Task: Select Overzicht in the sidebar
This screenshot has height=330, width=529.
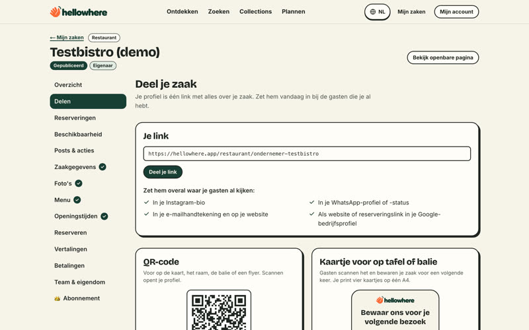Action: coord(88,85)
